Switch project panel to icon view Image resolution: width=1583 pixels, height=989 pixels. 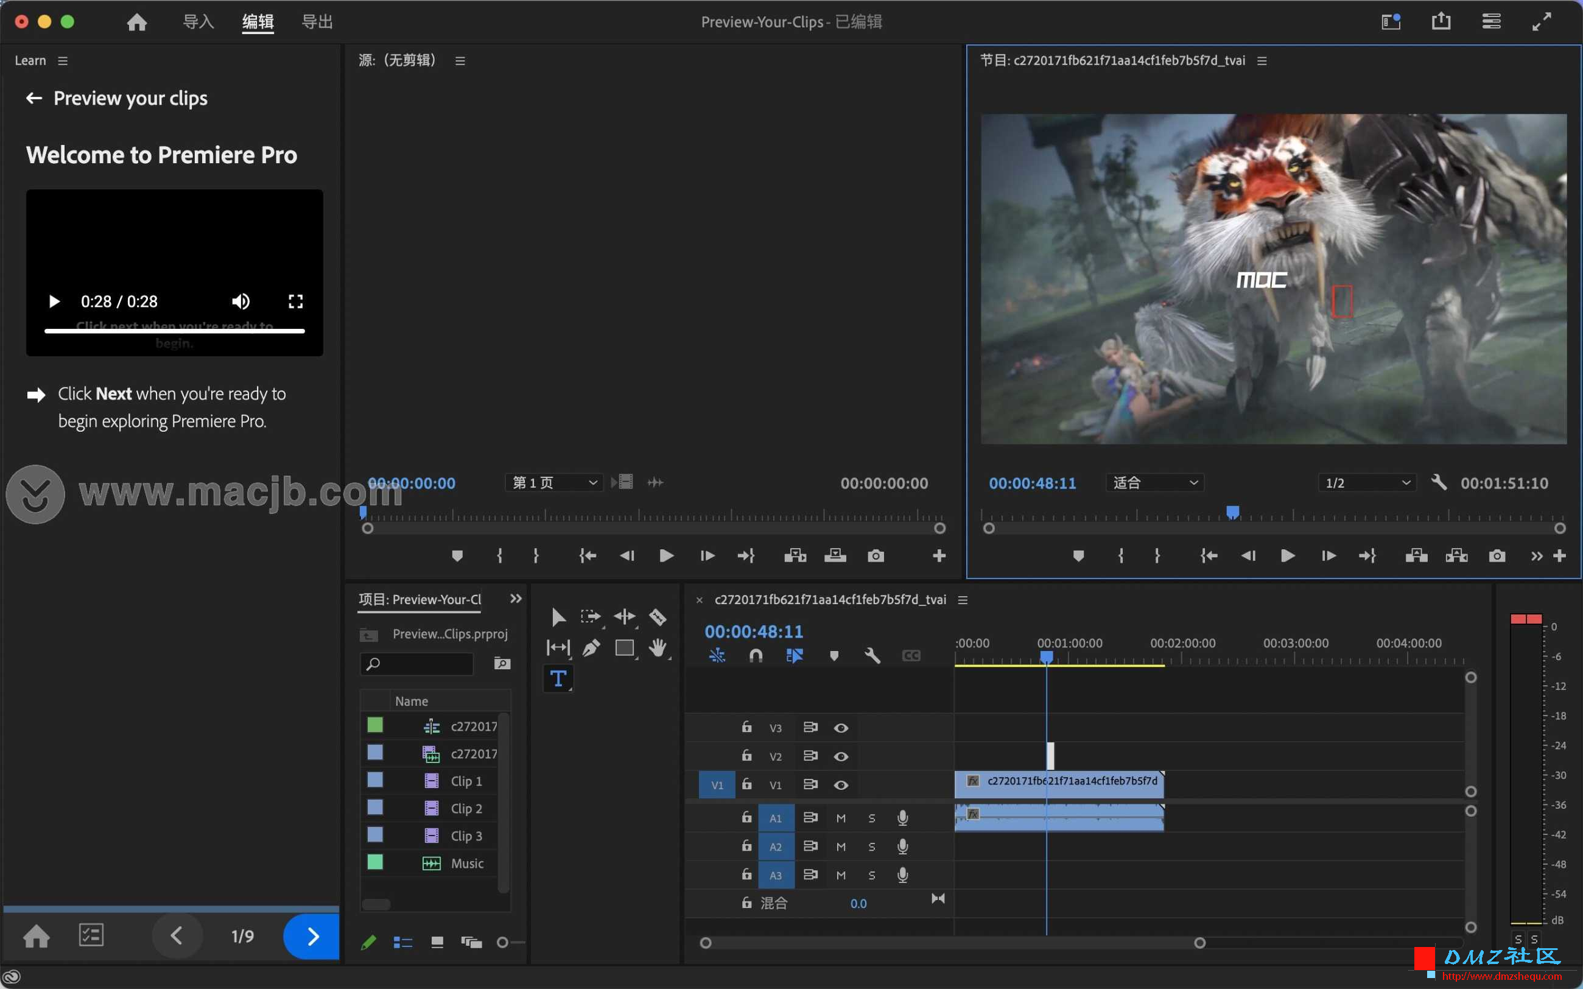tap(437, 943)
